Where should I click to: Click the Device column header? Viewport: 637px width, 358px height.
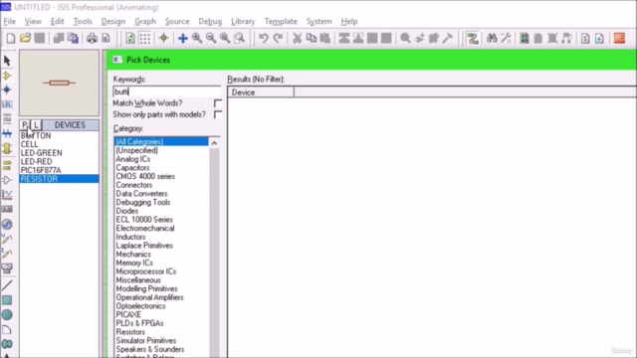click(x=261, y=92)
